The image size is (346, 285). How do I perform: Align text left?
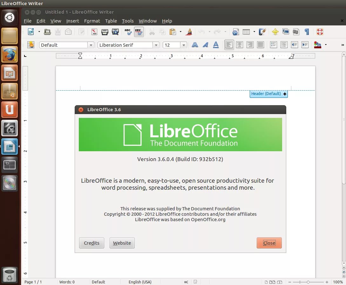229,45
